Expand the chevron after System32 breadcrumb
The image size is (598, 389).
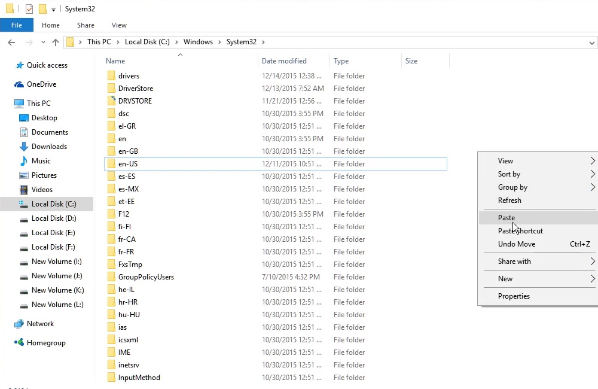(x=263, y=42)
